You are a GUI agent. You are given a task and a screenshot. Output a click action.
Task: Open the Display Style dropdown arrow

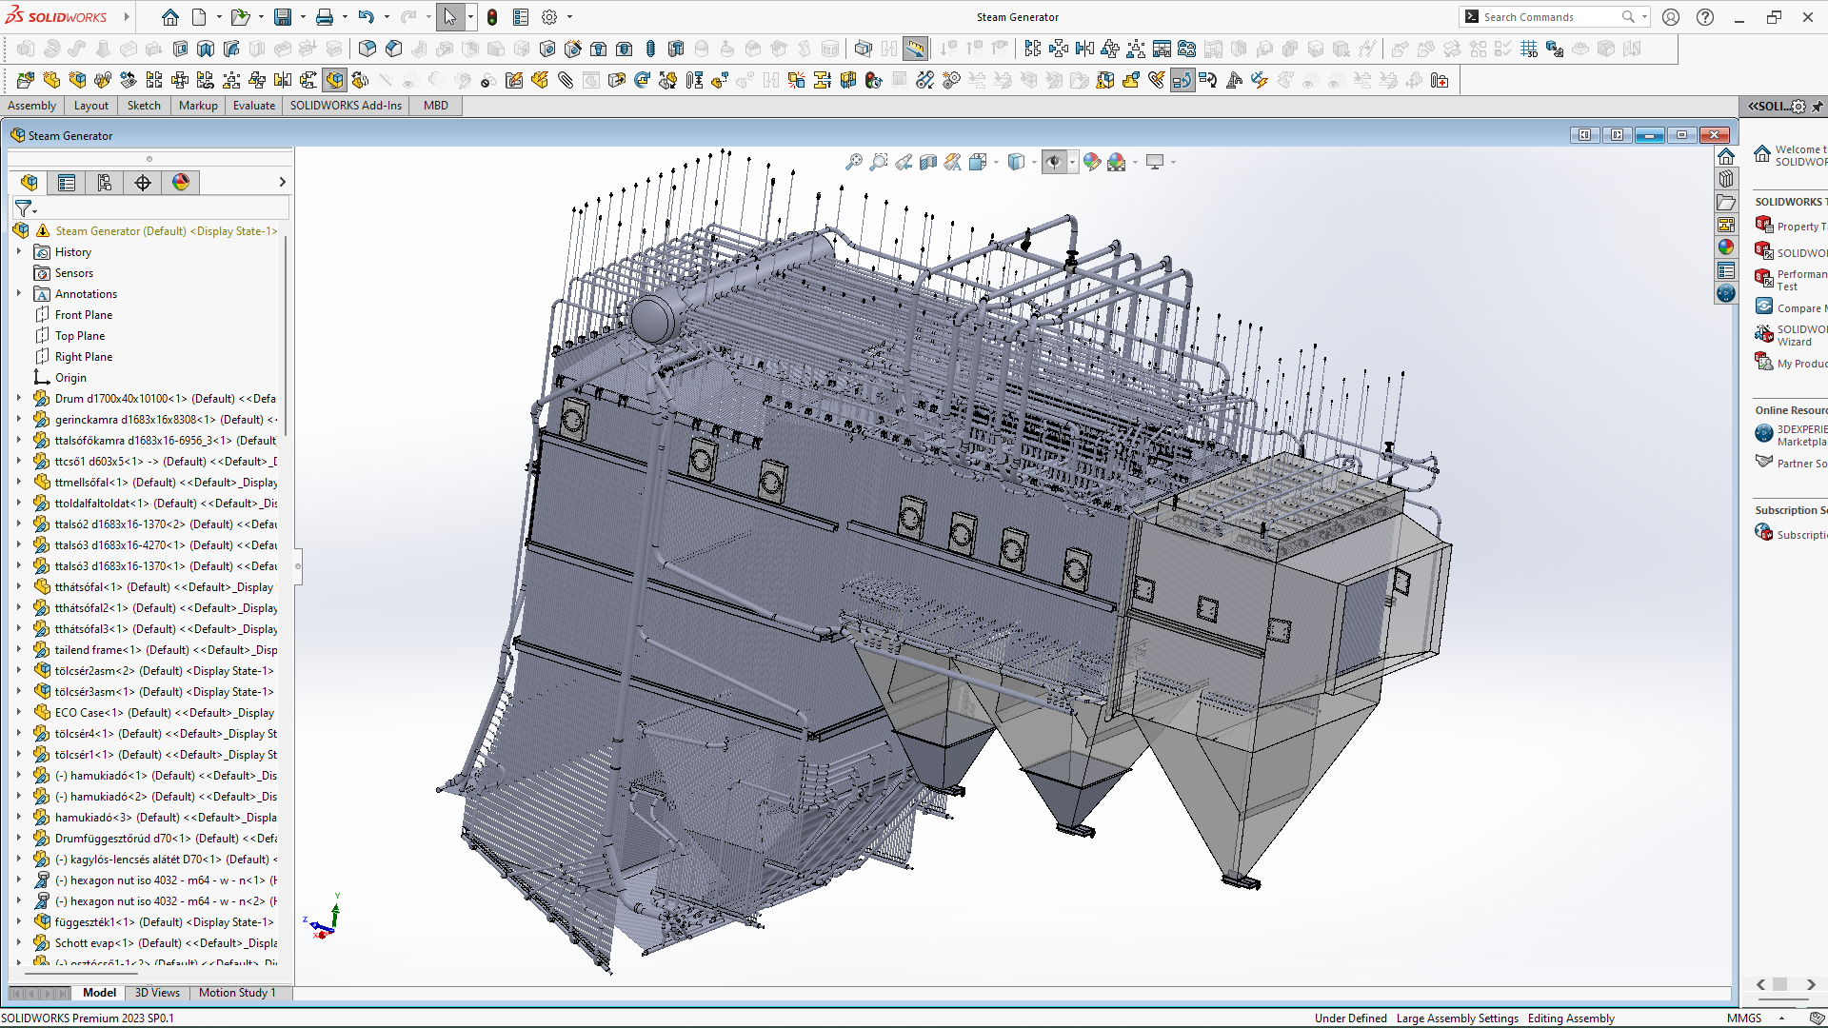pos(1034,163)
